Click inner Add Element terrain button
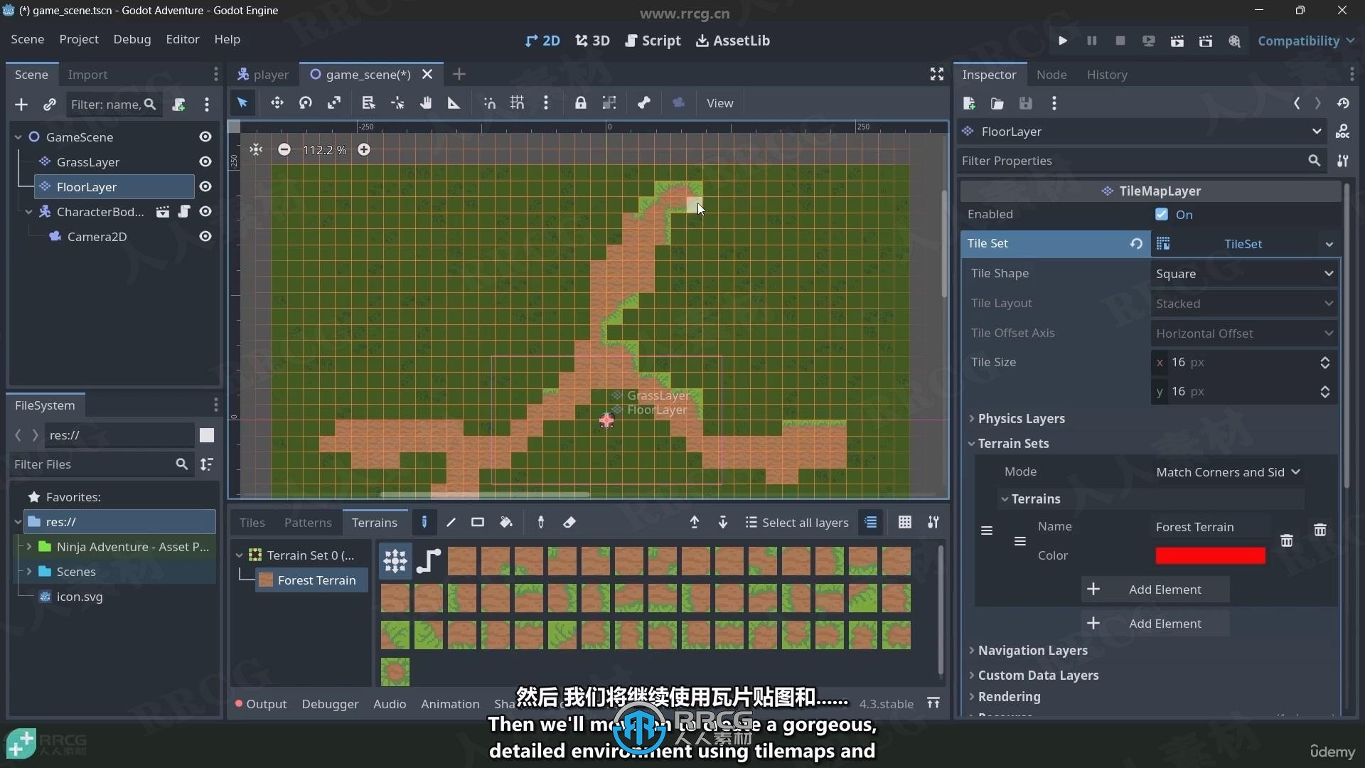Viewport: 1365px width, 768px height. coord(1155,590)
